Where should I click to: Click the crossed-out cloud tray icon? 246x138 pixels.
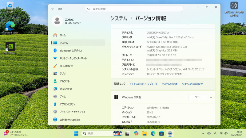tap(209, 133)
